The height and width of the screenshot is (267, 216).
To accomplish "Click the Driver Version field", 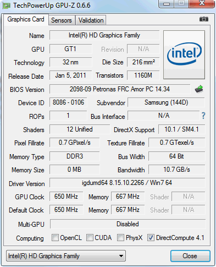I will tap(127, 183).
